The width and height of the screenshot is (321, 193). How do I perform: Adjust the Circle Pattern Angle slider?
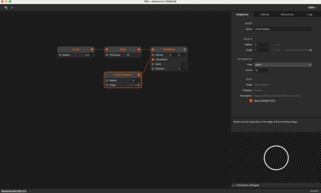[x=133, y=85]
